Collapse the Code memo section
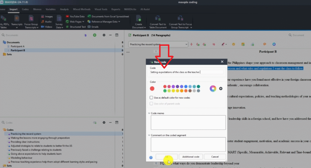 point(149,113)
